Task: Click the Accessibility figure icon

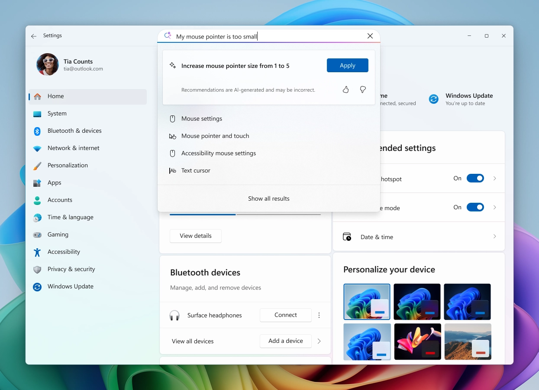Action: point(37,252)
